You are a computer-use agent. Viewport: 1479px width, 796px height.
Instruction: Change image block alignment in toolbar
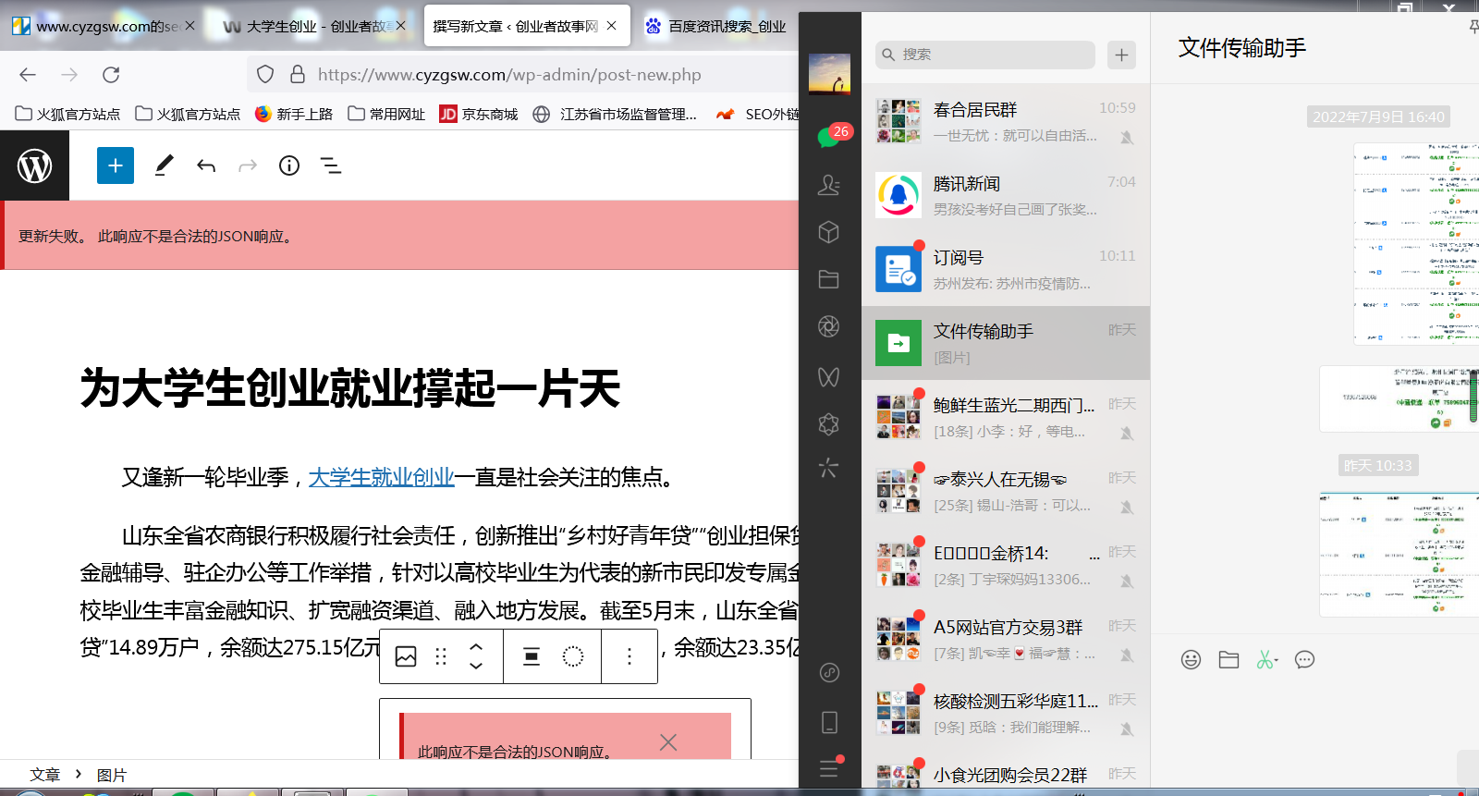pyautogui.click(x=532, y=656)
